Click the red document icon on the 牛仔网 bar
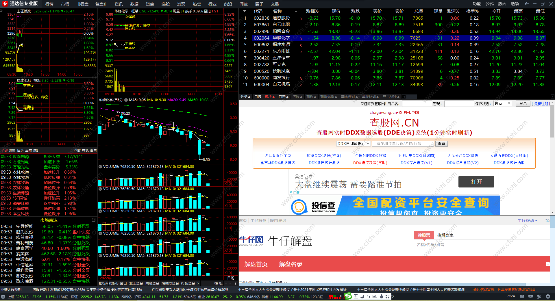 [x=547, y=264]
